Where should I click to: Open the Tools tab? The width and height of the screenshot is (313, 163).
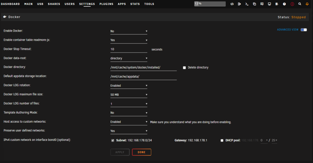[x=149, y=4]
